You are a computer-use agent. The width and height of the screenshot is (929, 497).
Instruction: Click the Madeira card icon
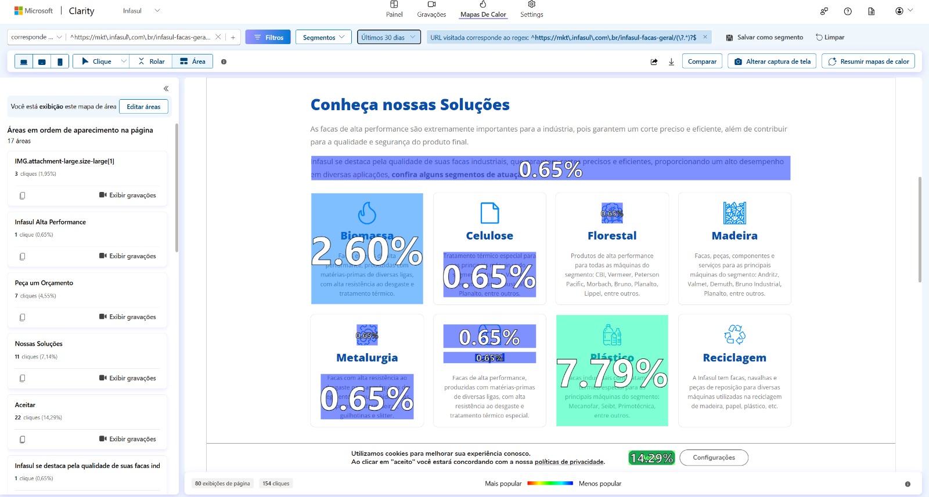[x=734, y=213]
